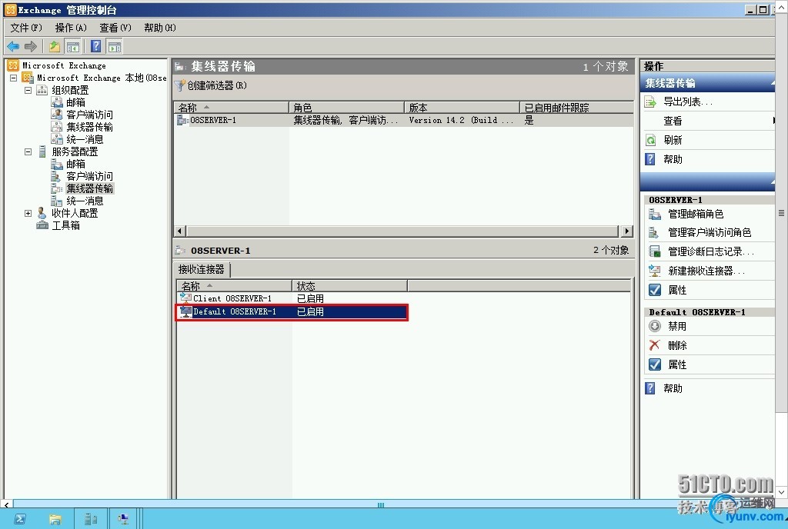This screenshot has width=788, height=529.
Task: Select Client 08SERVER-1 receive connector
Action: [292, 298]
